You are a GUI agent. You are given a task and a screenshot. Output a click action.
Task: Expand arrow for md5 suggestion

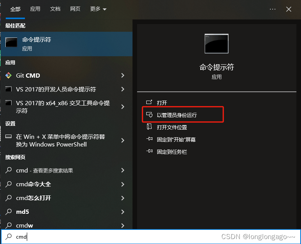(x=123, y=212)
